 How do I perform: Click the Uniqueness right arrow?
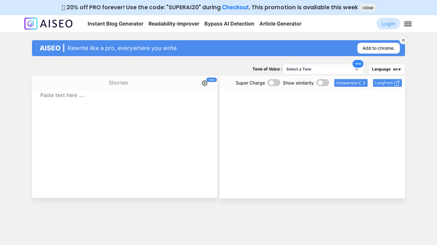pyautogui.click(x=364, y=83)
